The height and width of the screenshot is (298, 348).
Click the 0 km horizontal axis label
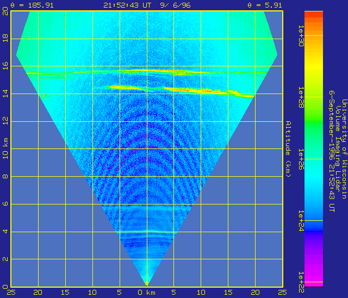pyautogui.click(x=147, y=293)
